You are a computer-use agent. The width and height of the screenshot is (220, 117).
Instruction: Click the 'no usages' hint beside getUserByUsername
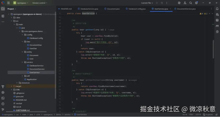point(133,80)
